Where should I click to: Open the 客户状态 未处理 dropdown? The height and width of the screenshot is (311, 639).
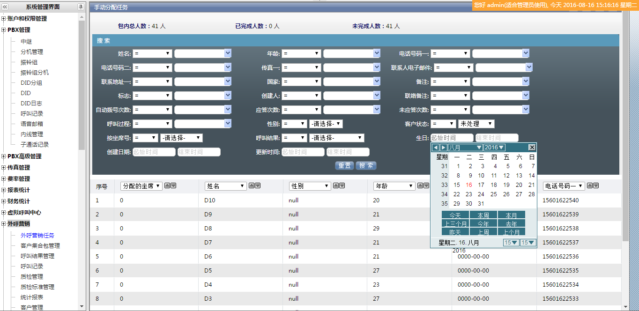[476, 124]
